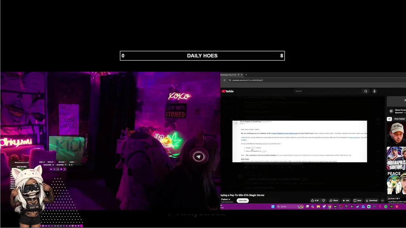Reload the page with the browser refresh icon
406x228 pixels.
(x=224, y=80)
